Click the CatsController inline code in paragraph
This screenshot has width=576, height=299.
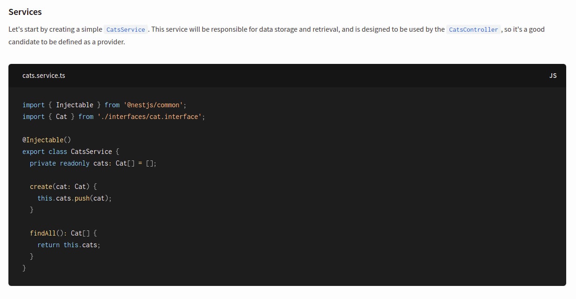[473, 29]
